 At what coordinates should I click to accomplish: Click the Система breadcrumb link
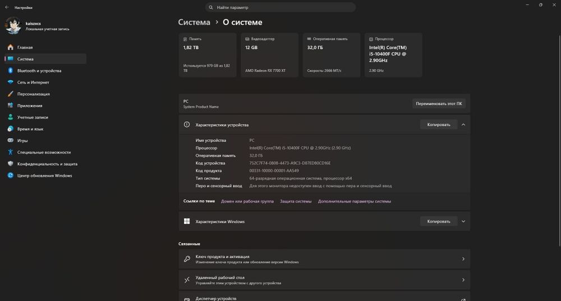[x=194, y=22]
